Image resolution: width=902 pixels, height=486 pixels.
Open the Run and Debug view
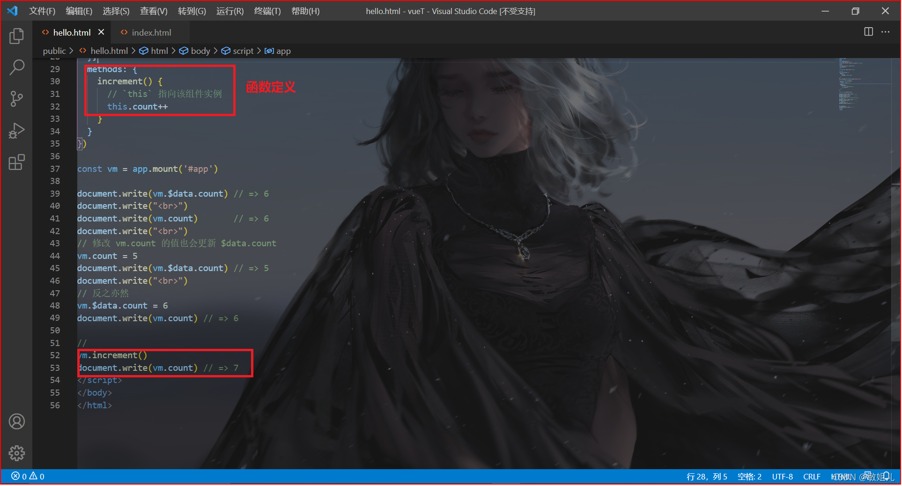pos(16,131)
